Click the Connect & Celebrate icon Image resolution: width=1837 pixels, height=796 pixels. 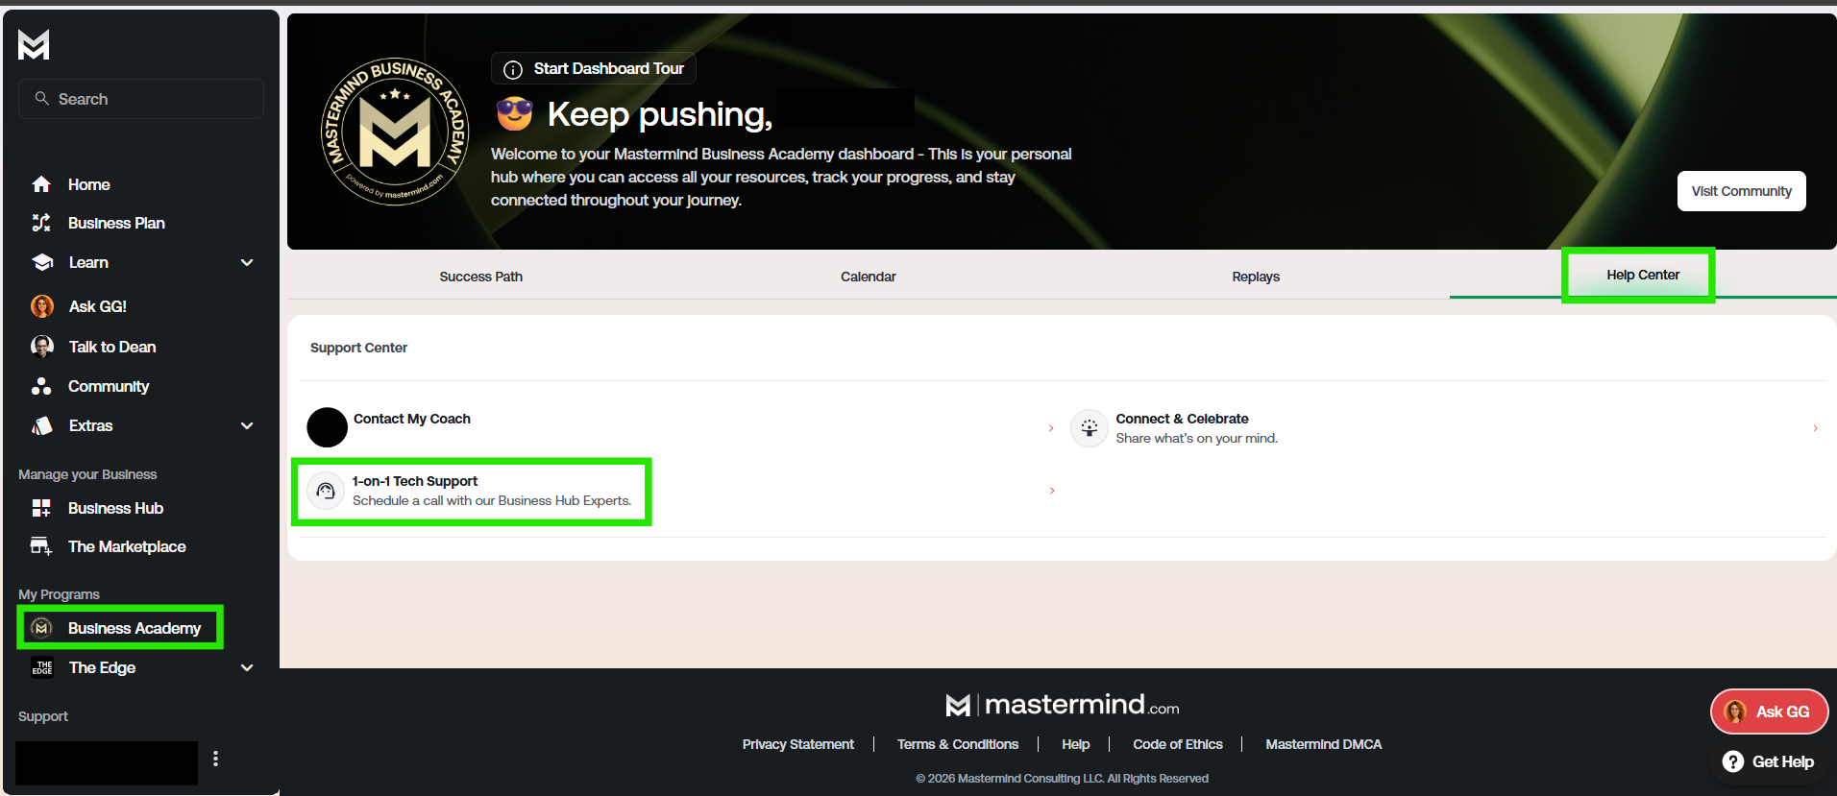point(1090,428)
